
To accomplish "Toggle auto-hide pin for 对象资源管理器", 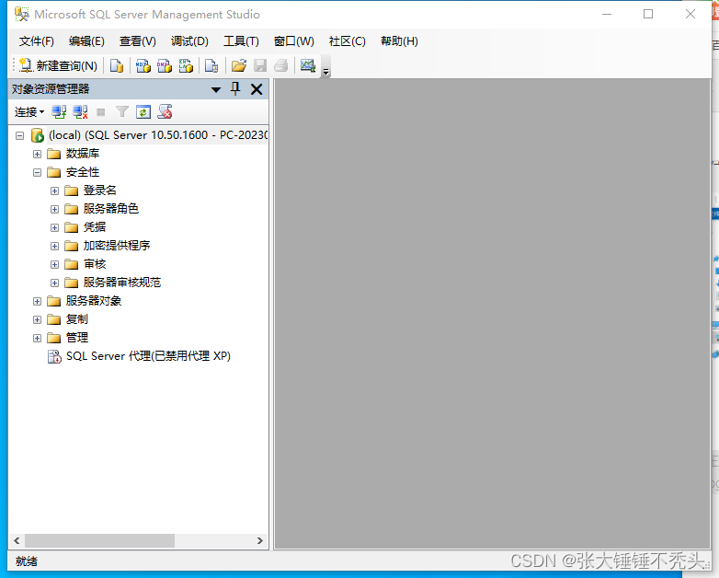I will pos(235,88).
